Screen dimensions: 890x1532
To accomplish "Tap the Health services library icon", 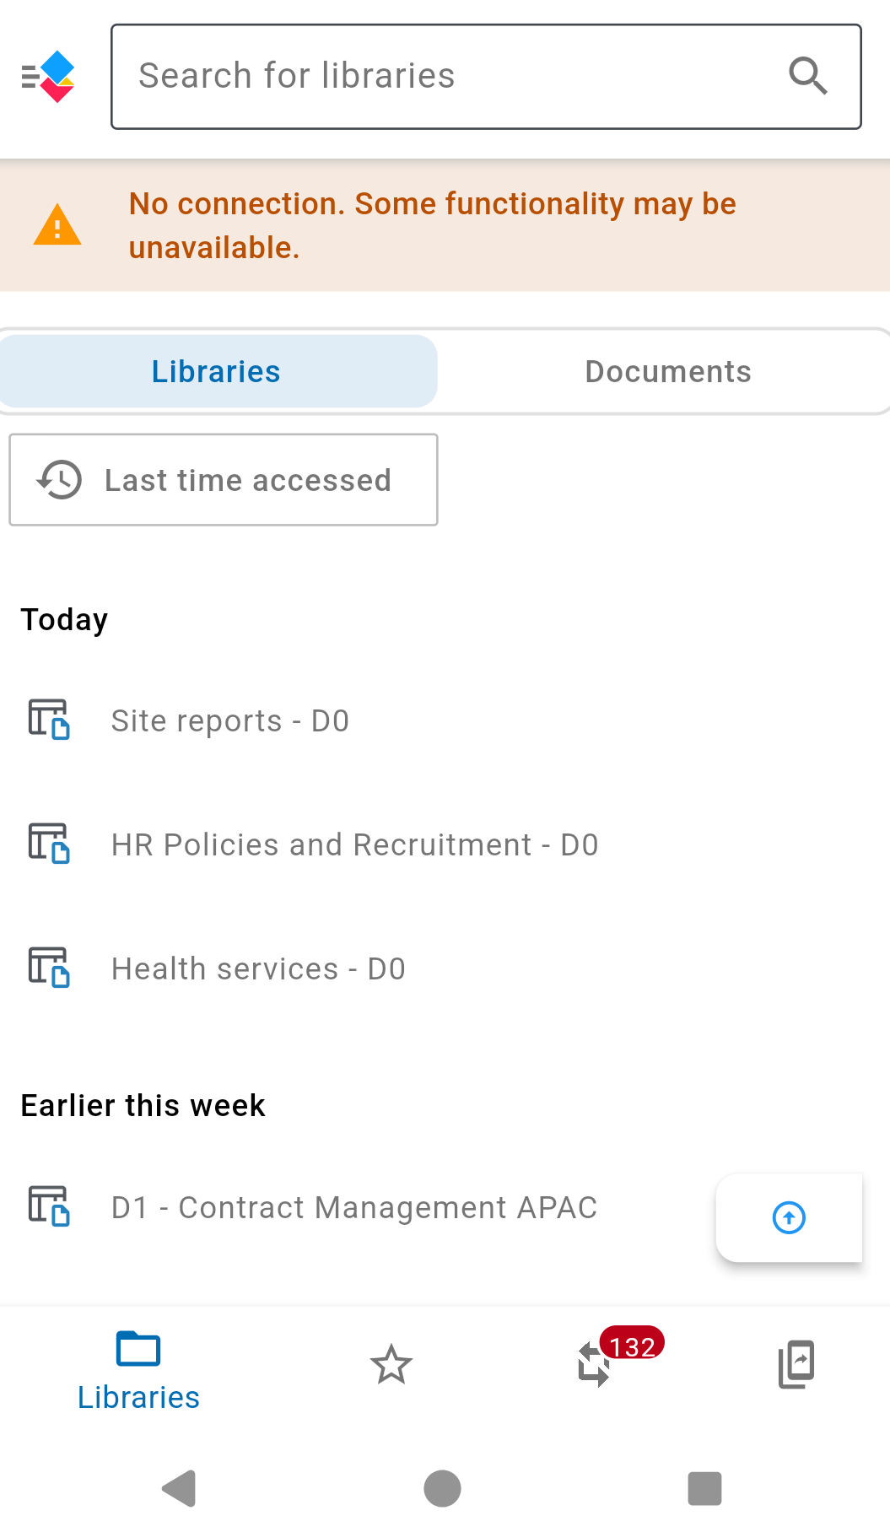I will click(x=49, y=968).
